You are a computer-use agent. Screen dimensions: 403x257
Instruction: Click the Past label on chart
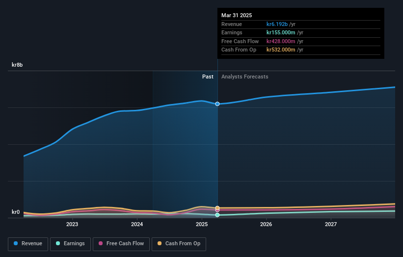pyautogui.click(x=208, y=77)
